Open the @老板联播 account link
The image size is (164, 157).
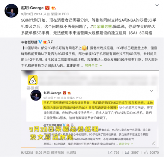[29, 42]
